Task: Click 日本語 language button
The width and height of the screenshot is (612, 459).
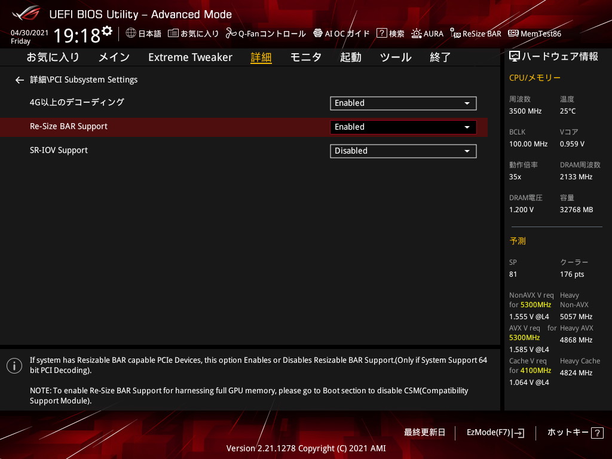Action: [x=150, y=33]
